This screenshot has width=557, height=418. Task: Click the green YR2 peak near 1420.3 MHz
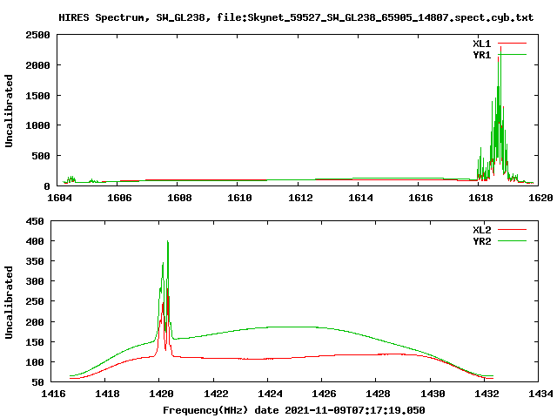click(x=168, y=242)
